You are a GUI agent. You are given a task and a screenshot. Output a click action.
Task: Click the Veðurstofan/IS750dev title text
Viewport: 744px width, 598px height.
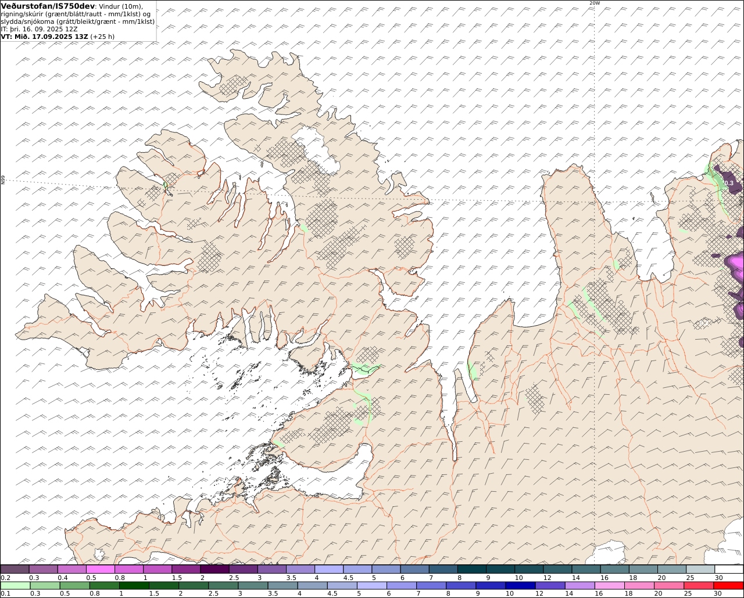tap(48, 6)
